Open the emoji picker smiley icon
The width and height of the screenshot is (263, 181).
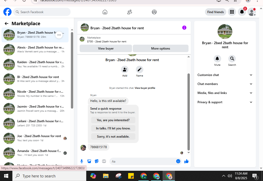178,161
